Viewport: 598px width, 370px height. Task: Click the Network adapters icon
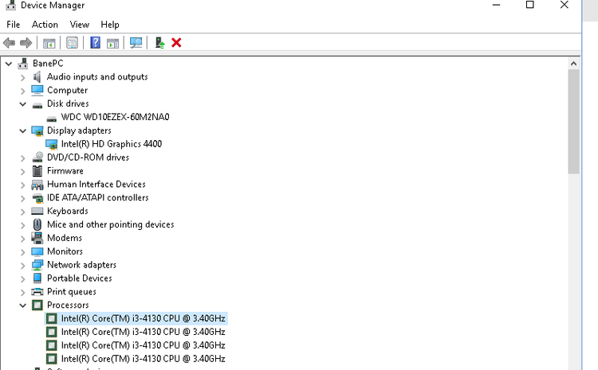(x=37, y=265)
